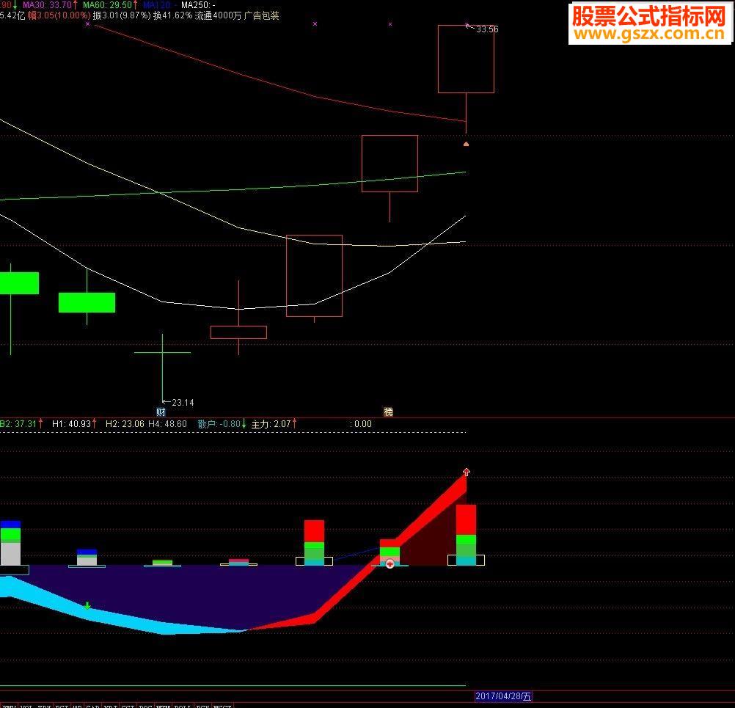Click the purple x marker beside 33.56

[x=467, y=24]
